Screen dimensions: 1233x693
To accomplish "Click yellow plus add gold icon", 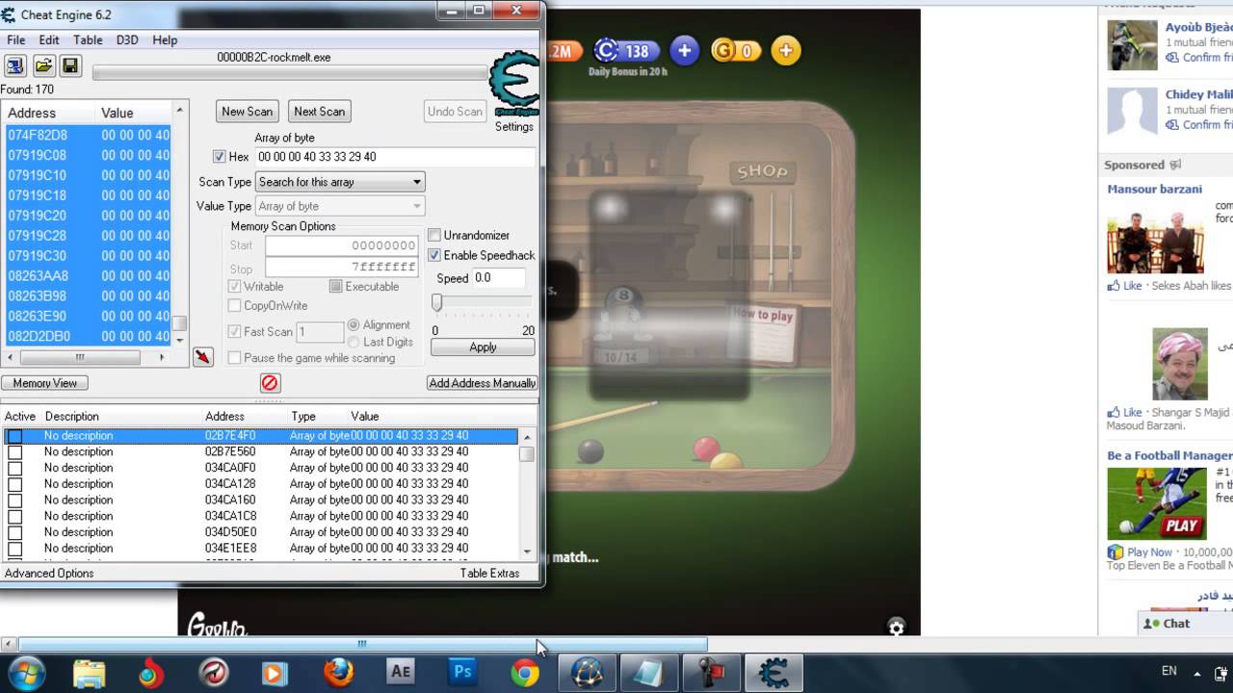I will [x=786, y=51].
